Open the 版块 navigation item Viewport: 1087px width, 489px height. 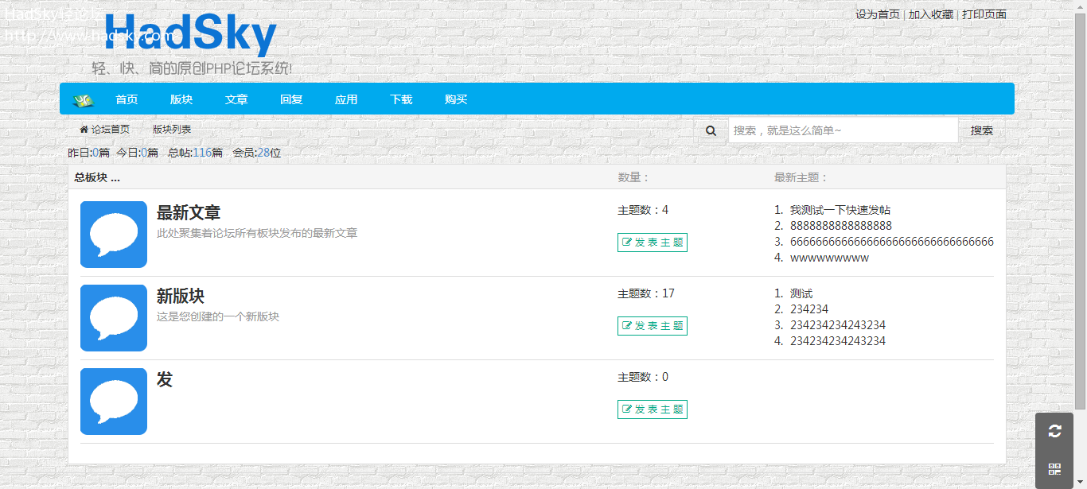[x=181, y=99]
